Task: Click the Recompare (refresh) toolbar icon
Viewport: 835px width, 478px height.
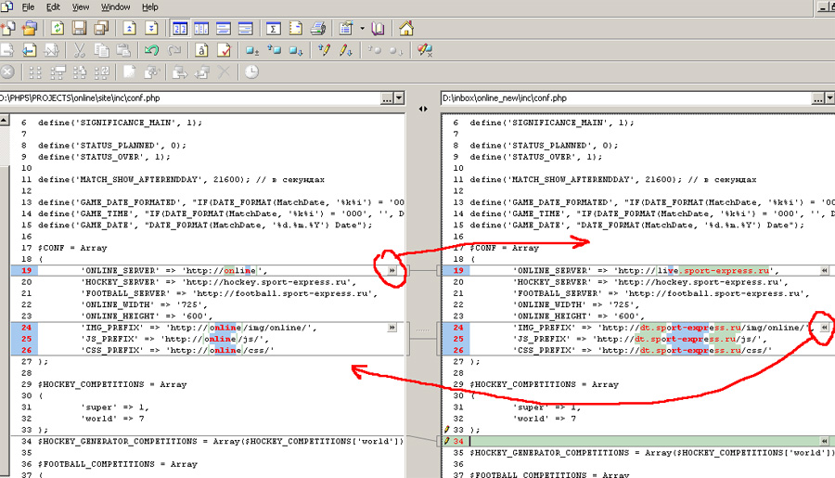Action: (58, 29)
